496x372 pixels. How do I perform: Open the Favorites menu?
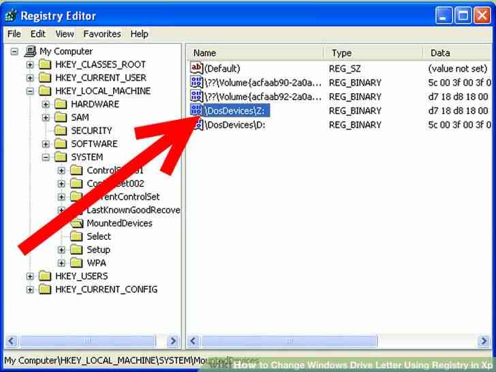click(x=102, y=34)
